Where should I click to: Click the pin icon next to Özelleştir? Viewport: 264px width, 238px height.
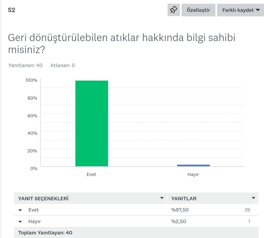point(174,10)
